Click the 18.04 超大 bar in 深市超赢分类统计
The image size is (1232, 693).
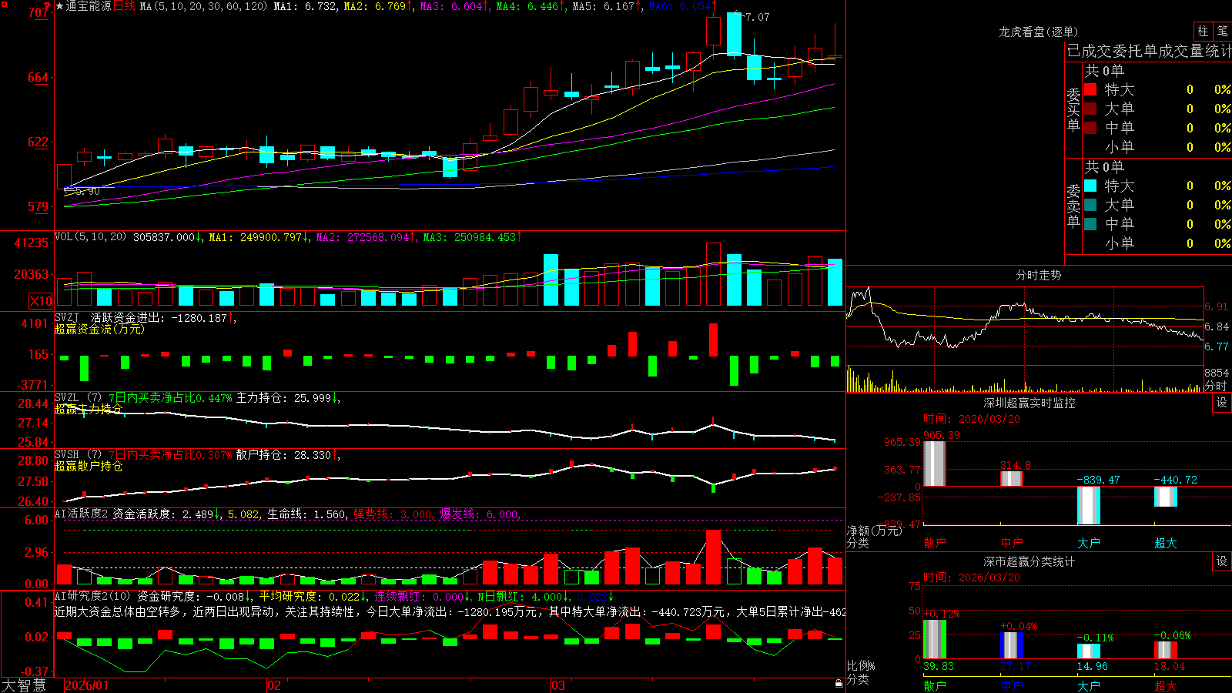(1165, 650)
